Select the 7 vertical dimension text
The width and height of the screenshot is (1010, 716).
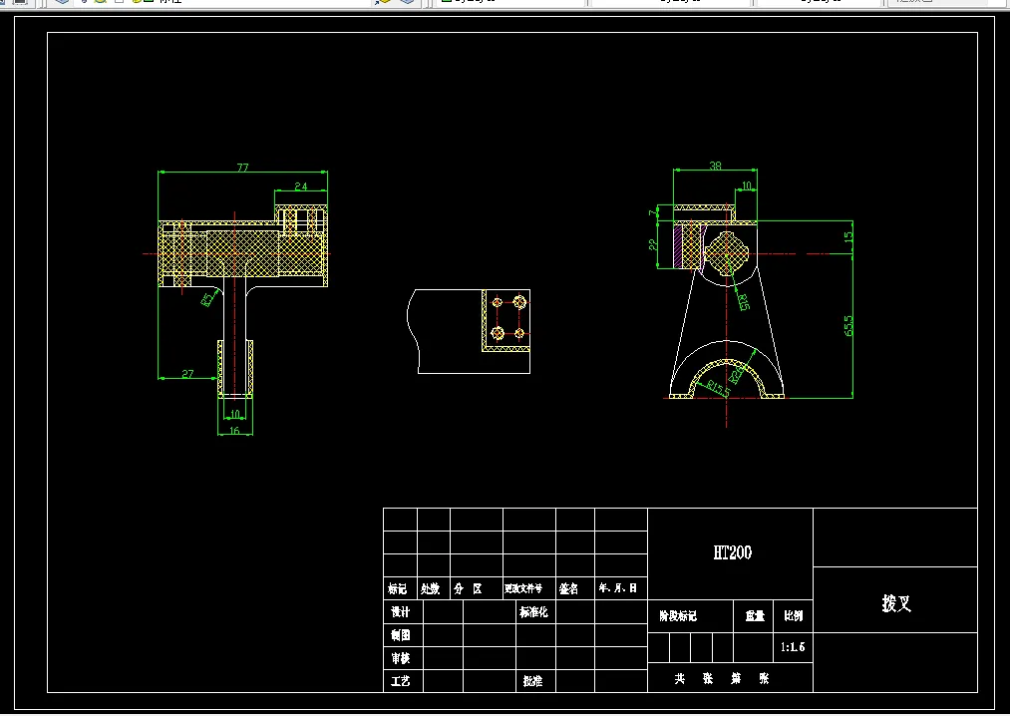pos(652,212)
